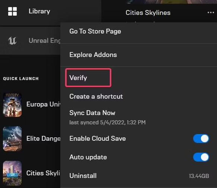Open the three-dots menu for Cities Skylines
217x188 pixels.
tap(211, 13)
